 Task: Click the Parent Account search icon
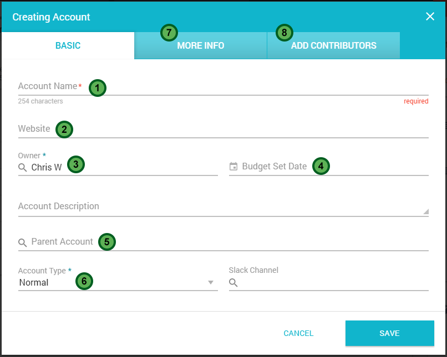pyautogui.click(x=23, y=242)
